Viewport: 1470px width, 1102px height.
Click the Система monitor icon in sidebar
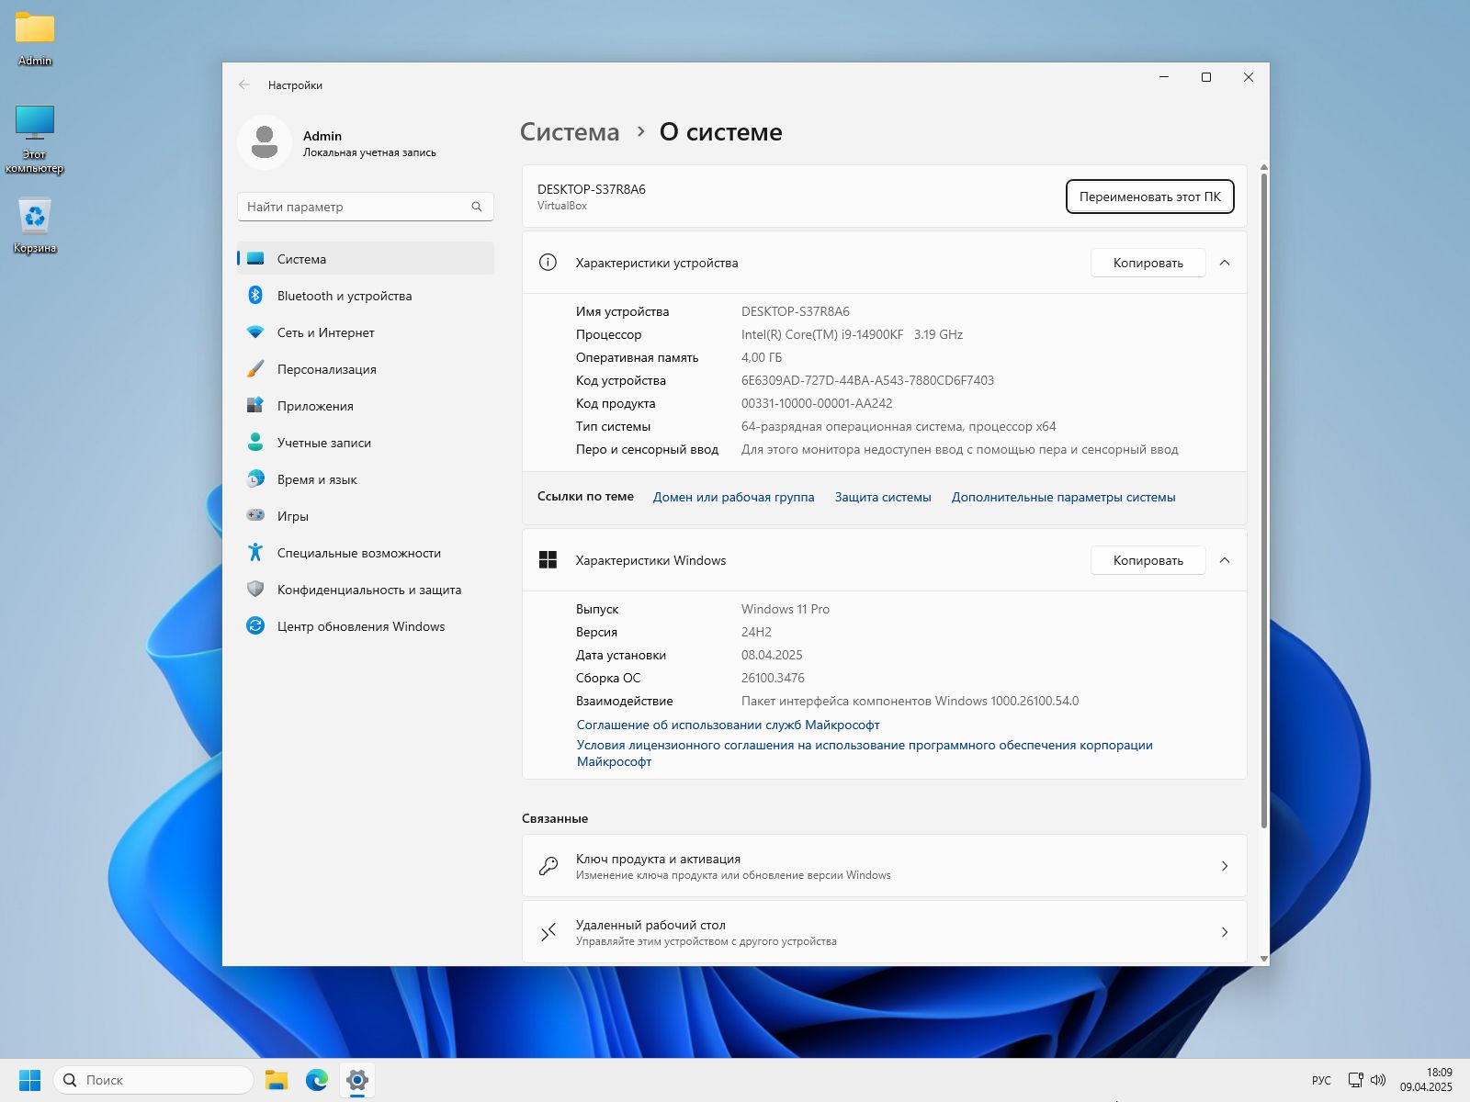point(255,259)
